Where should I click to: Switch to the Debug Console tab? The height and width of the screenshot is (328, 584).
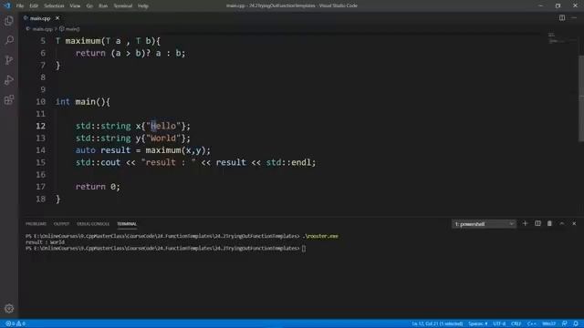pyautogui.click(x=93, y=224)
